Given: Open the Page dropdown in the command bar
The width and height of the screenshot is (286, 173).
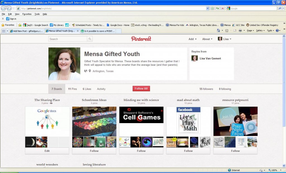Looking at the screenshot, I should point(250,31).
